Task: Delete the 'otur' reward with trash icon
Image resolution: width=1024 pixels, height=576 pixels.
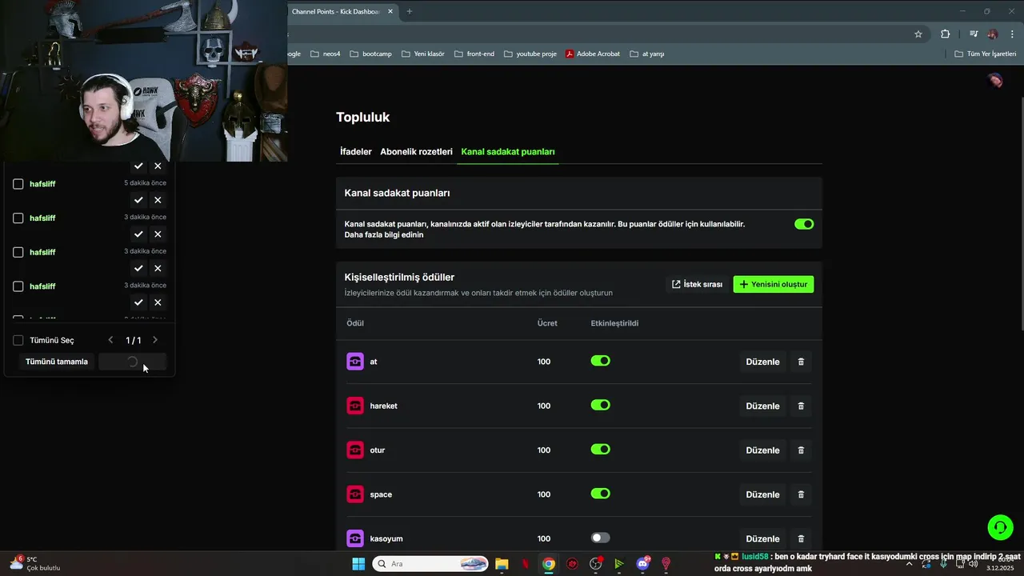Action: (801, 450)
